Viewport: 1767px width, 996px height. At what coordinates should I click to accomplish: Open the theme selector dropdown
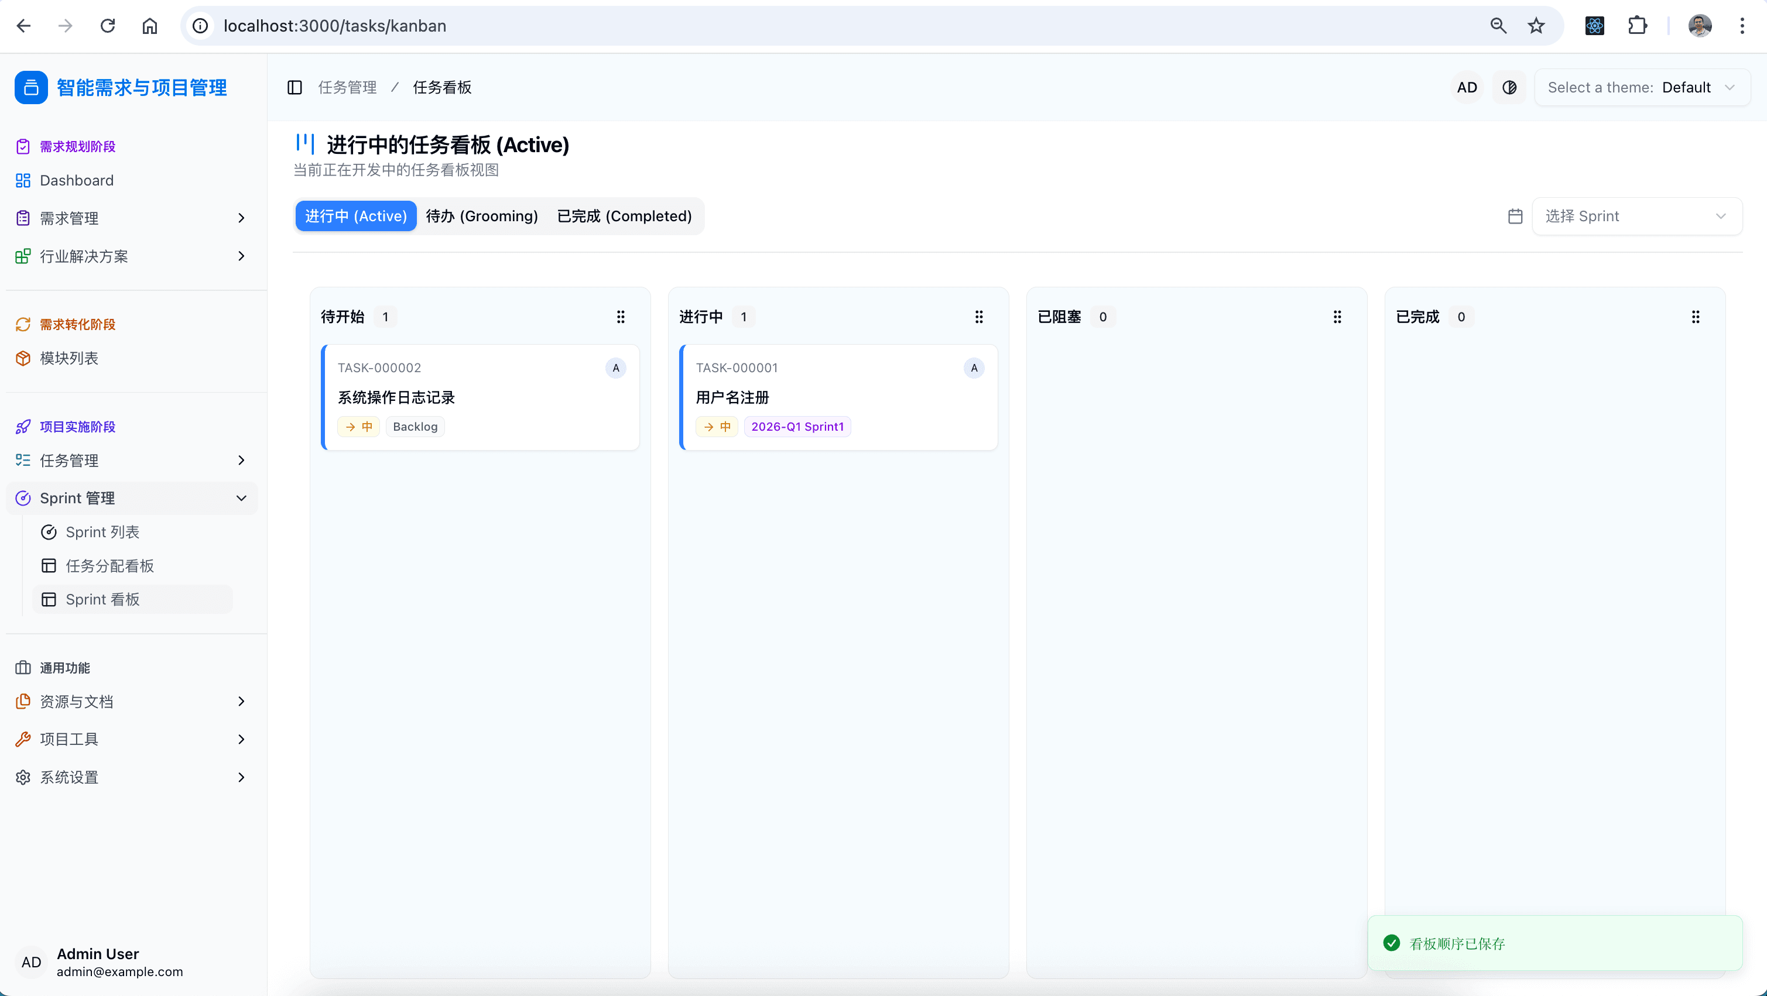[x=1642, y=87]
